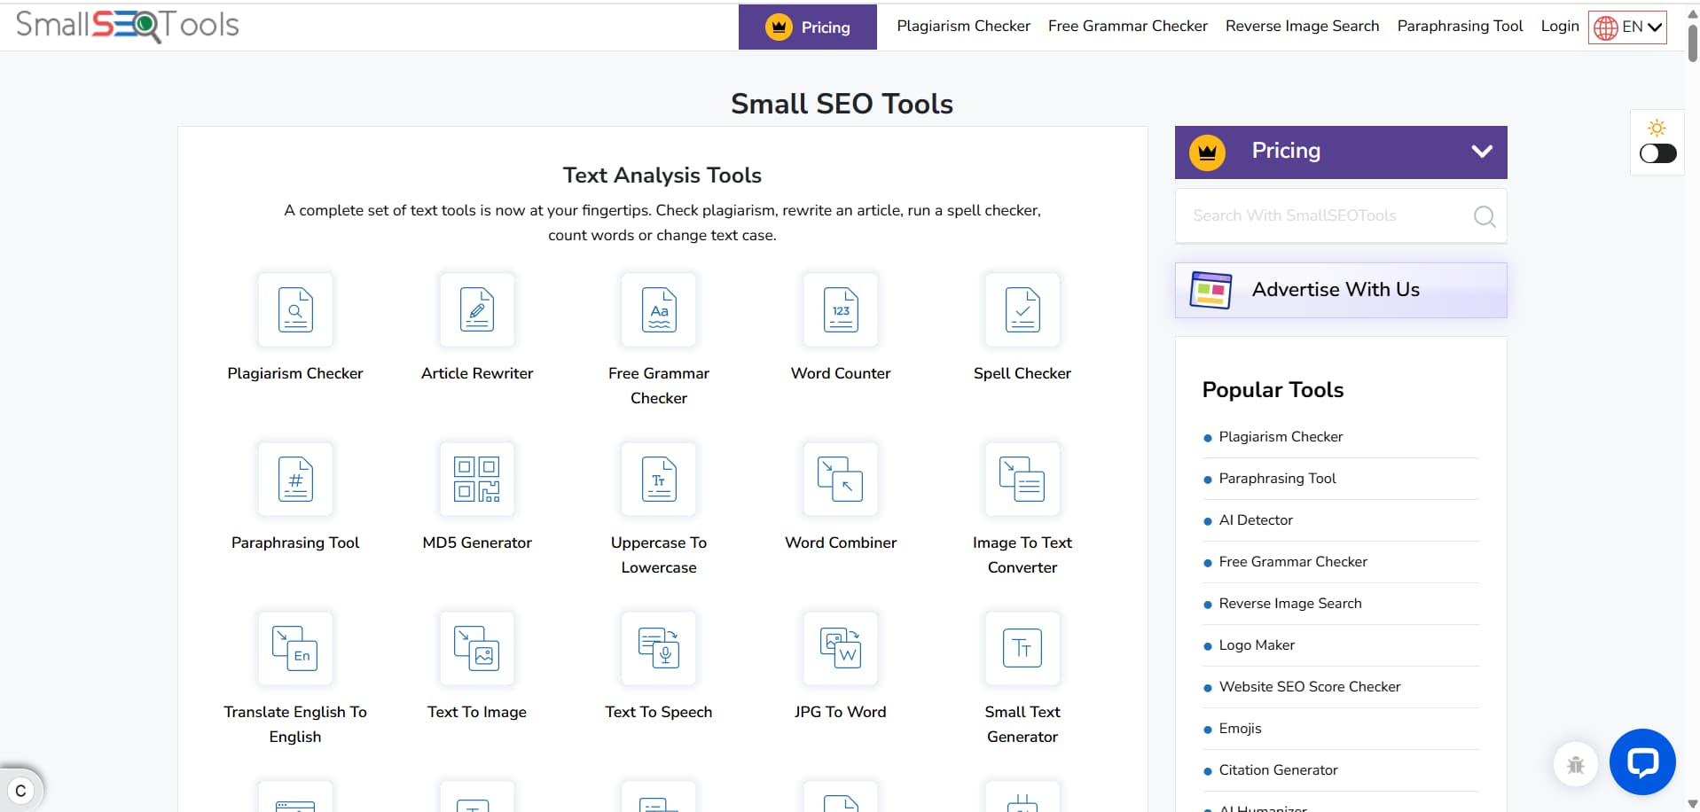
Task: Open the live chat bubble icon
Action: coord(1642,761)
